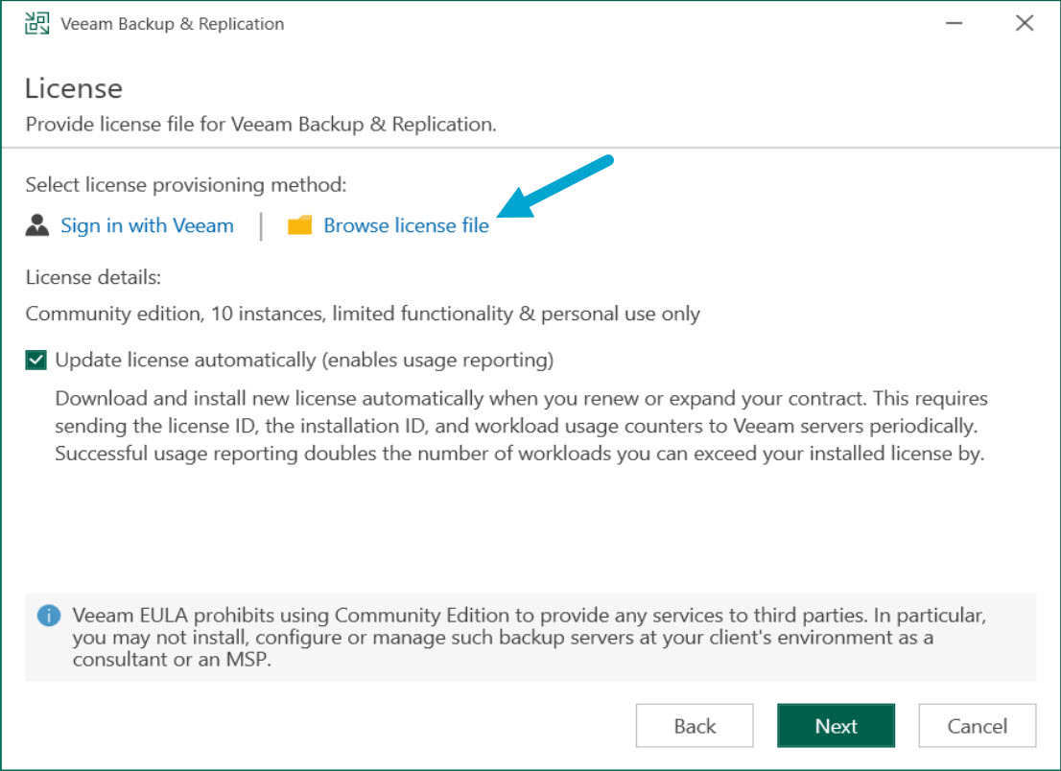
Task: Click the Community edition license details text
Action: (363, 314)
